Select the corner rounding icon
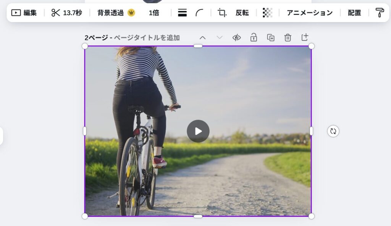391x226 pixels. coord(199,13)
